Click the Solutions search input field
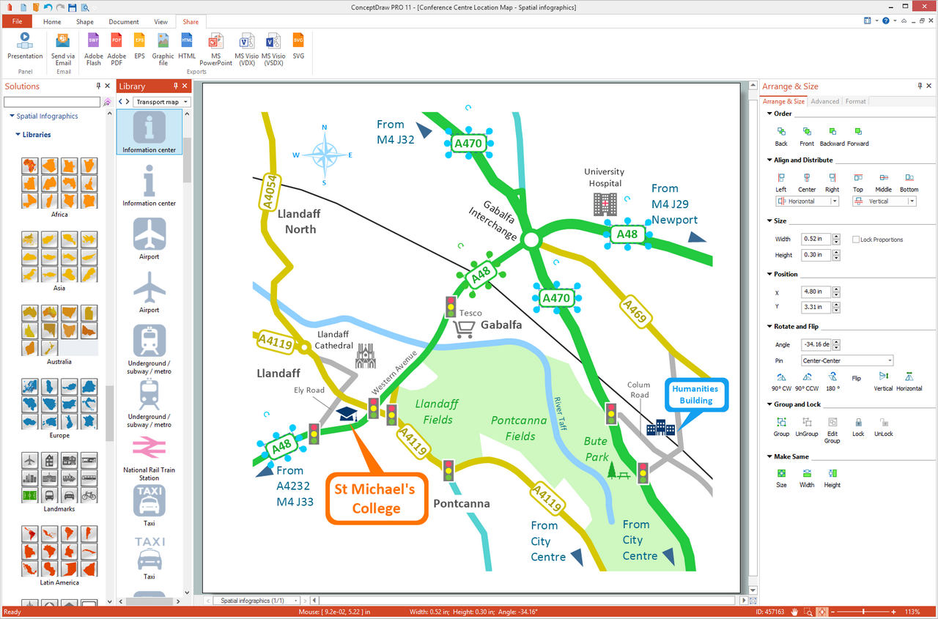Viewport: 938px width, 619px height. [51, 102]
